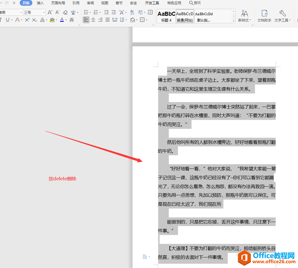Expand the styles gallery more arrow

pos(234,21)
